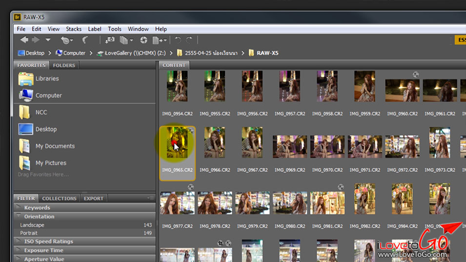Viewport: 466px width, 262px height.
Task: Select thumbnail IMG_0966.CR2
Action: (215, 142)
